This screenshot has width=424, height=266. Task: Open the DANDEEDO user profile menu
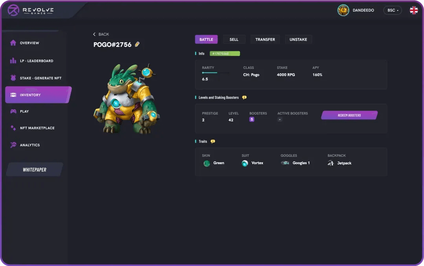pos(356,10)
